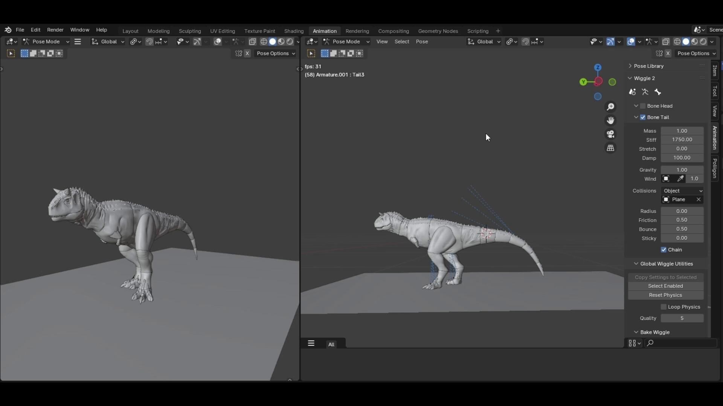The height and width of the screenshot is (406, 723).
Task: Switch to Shading workspace tab
Action: click(294, 31)
